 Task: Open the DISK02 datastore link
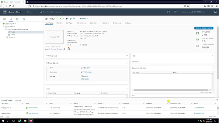[86, 79]
